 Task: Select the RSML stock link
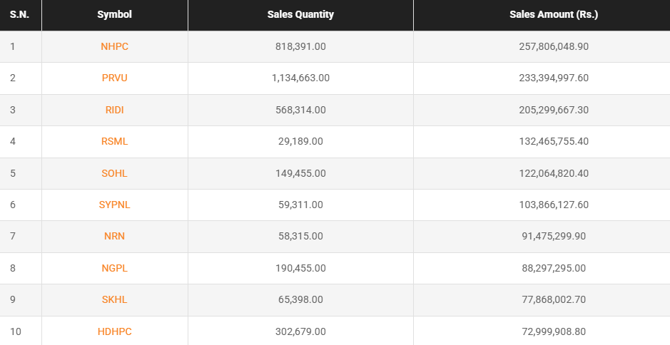click(x=115, y=141)
